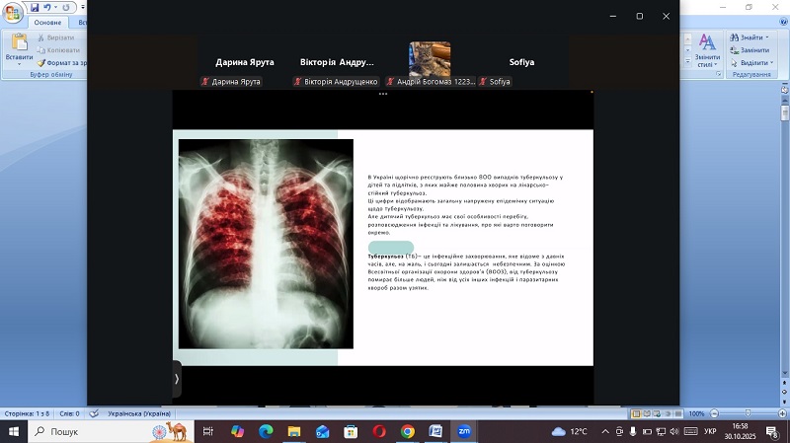Open Word Help question mark icon

[x=781, y=22]
